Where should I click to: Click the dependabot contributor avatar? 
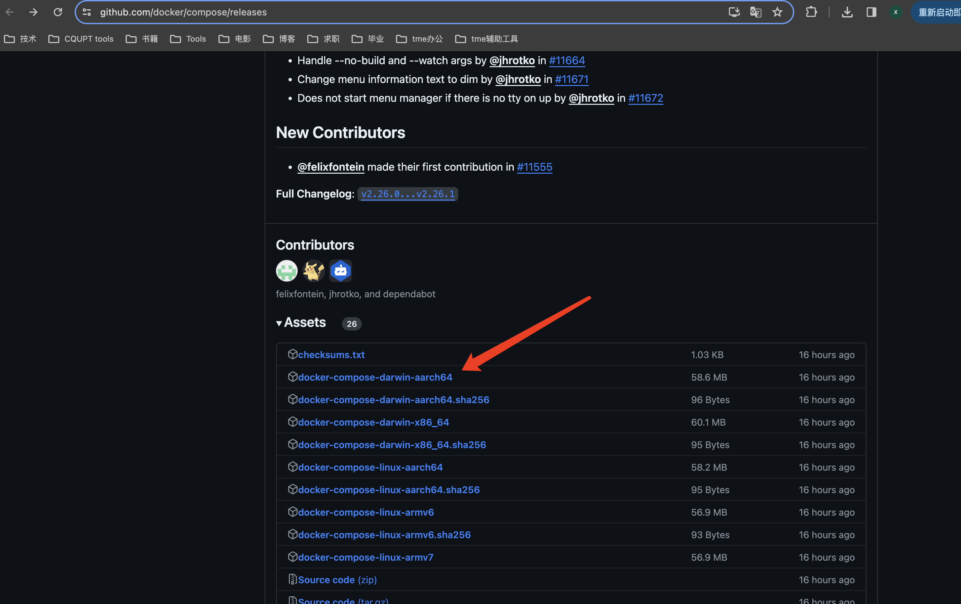340,271
